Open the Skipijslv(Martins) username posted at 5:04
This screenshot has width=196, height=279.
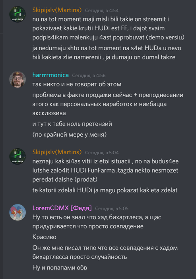57,152
